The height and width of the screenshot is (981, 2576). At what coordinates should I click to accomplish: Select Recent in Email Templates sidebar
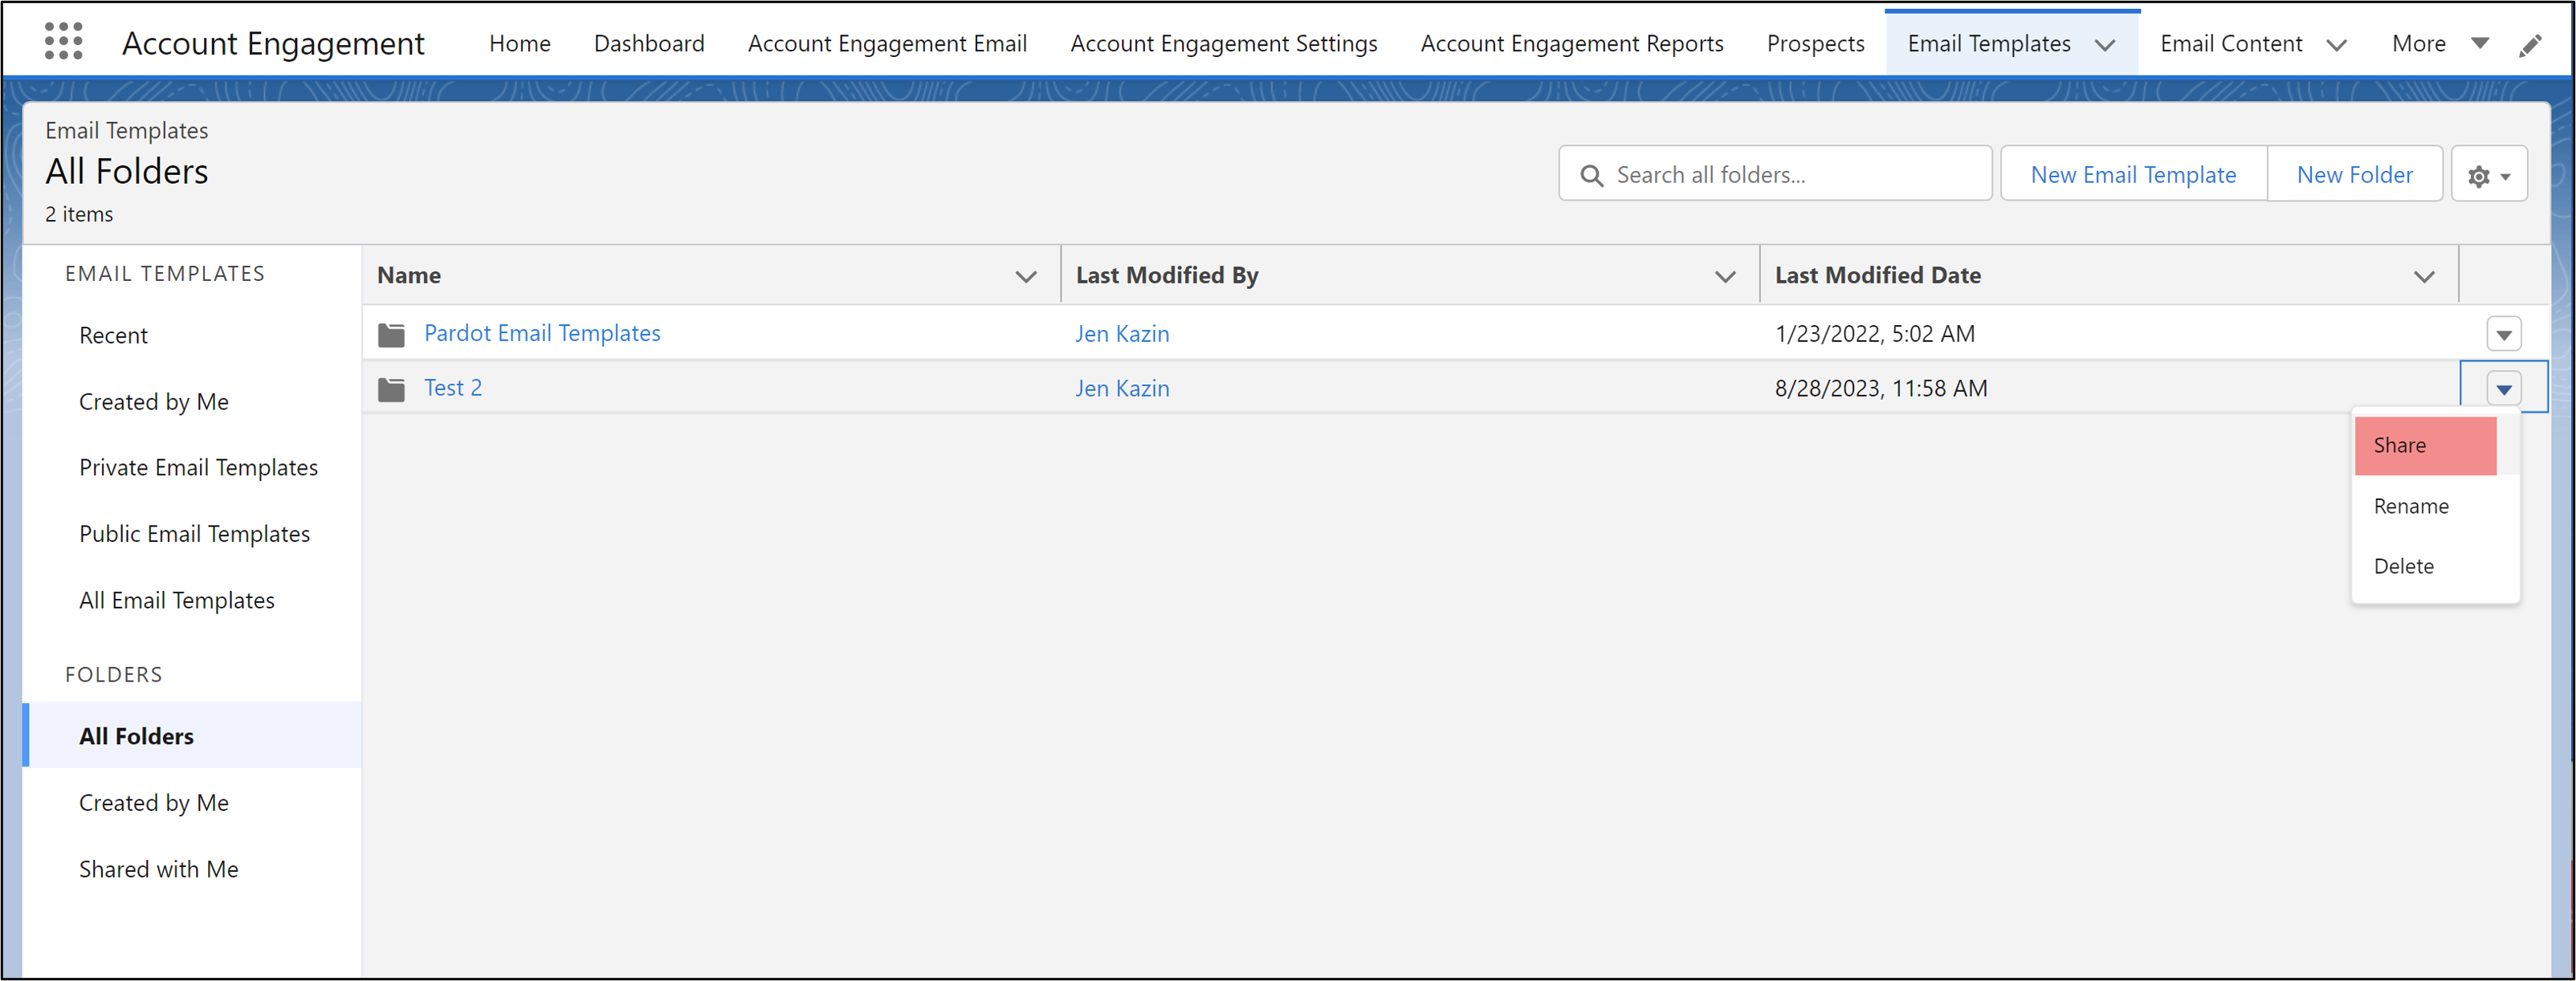click(113, 336)
